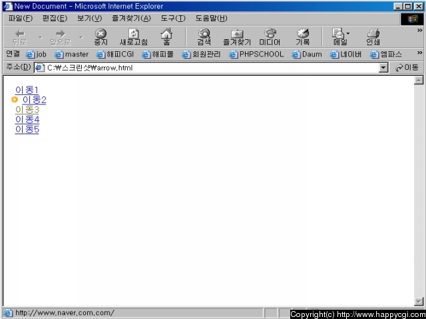Follow the visited 이동3 link

pyautogui.click(x=27, y=110)
